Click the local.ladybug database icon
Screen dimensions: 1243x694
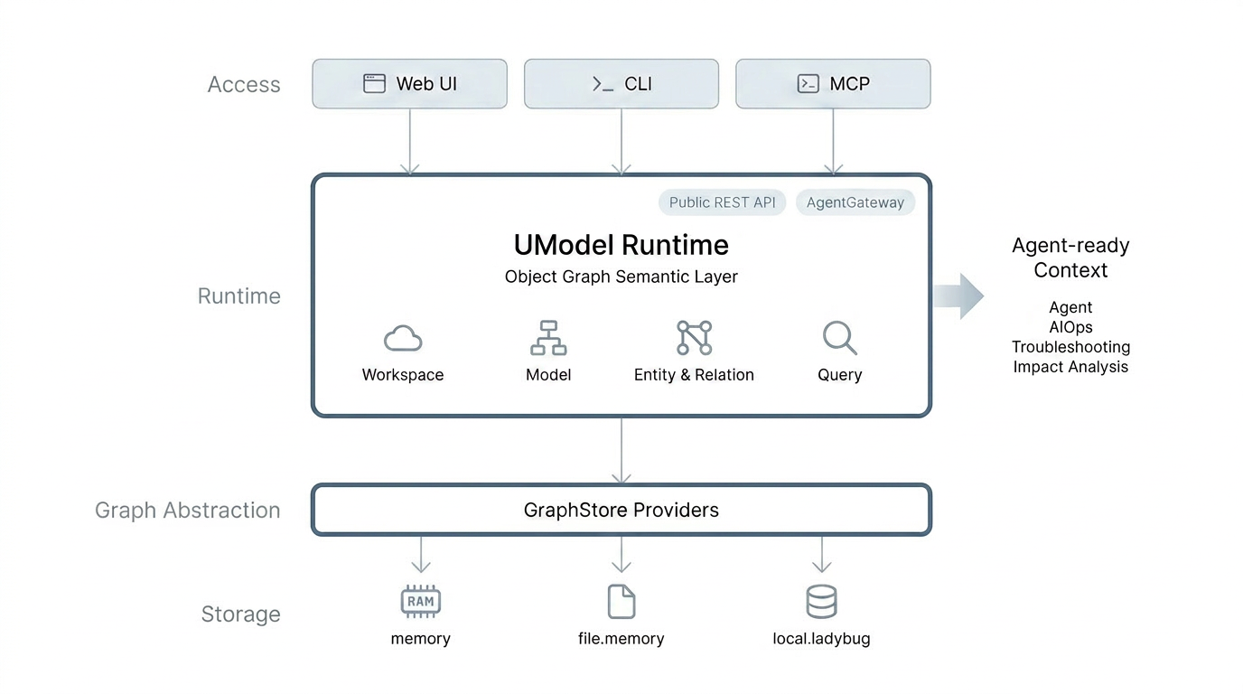pyautogui.click(x=821, y=601)
